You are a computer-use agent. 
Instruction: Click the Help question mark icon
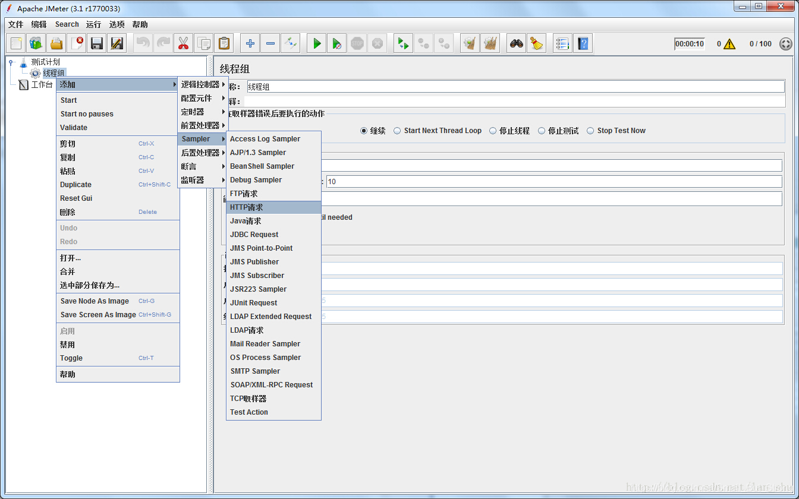click(x=583, y=43)
